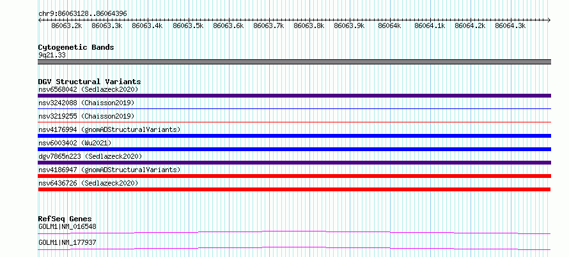The width and height of the screenshot is (569, 257).
Task: Open variant nsv3242088 (Chaisson2019) label
Action: 86,103
